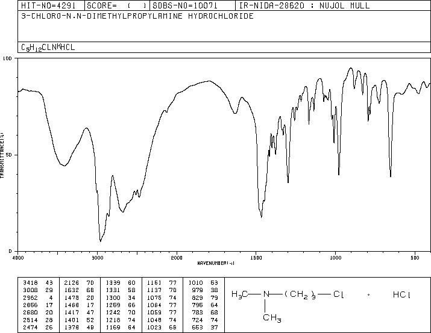
Task: Select the 3008 peak entry in the table
Action: 38,290
